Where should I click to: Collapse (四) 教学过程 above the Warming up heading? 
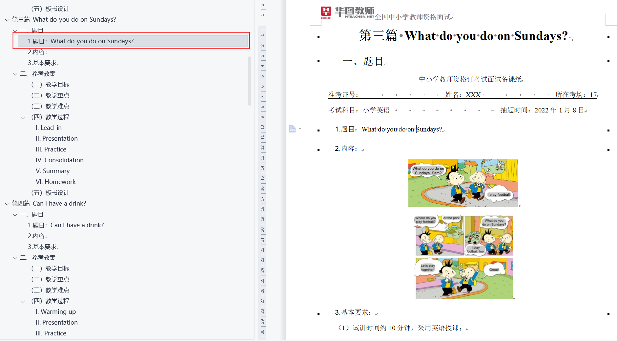tap(23, 301)
